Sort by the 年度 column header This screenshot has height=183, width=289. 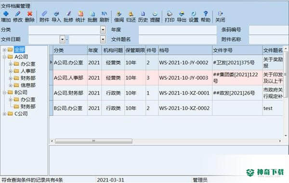[94, 50]
